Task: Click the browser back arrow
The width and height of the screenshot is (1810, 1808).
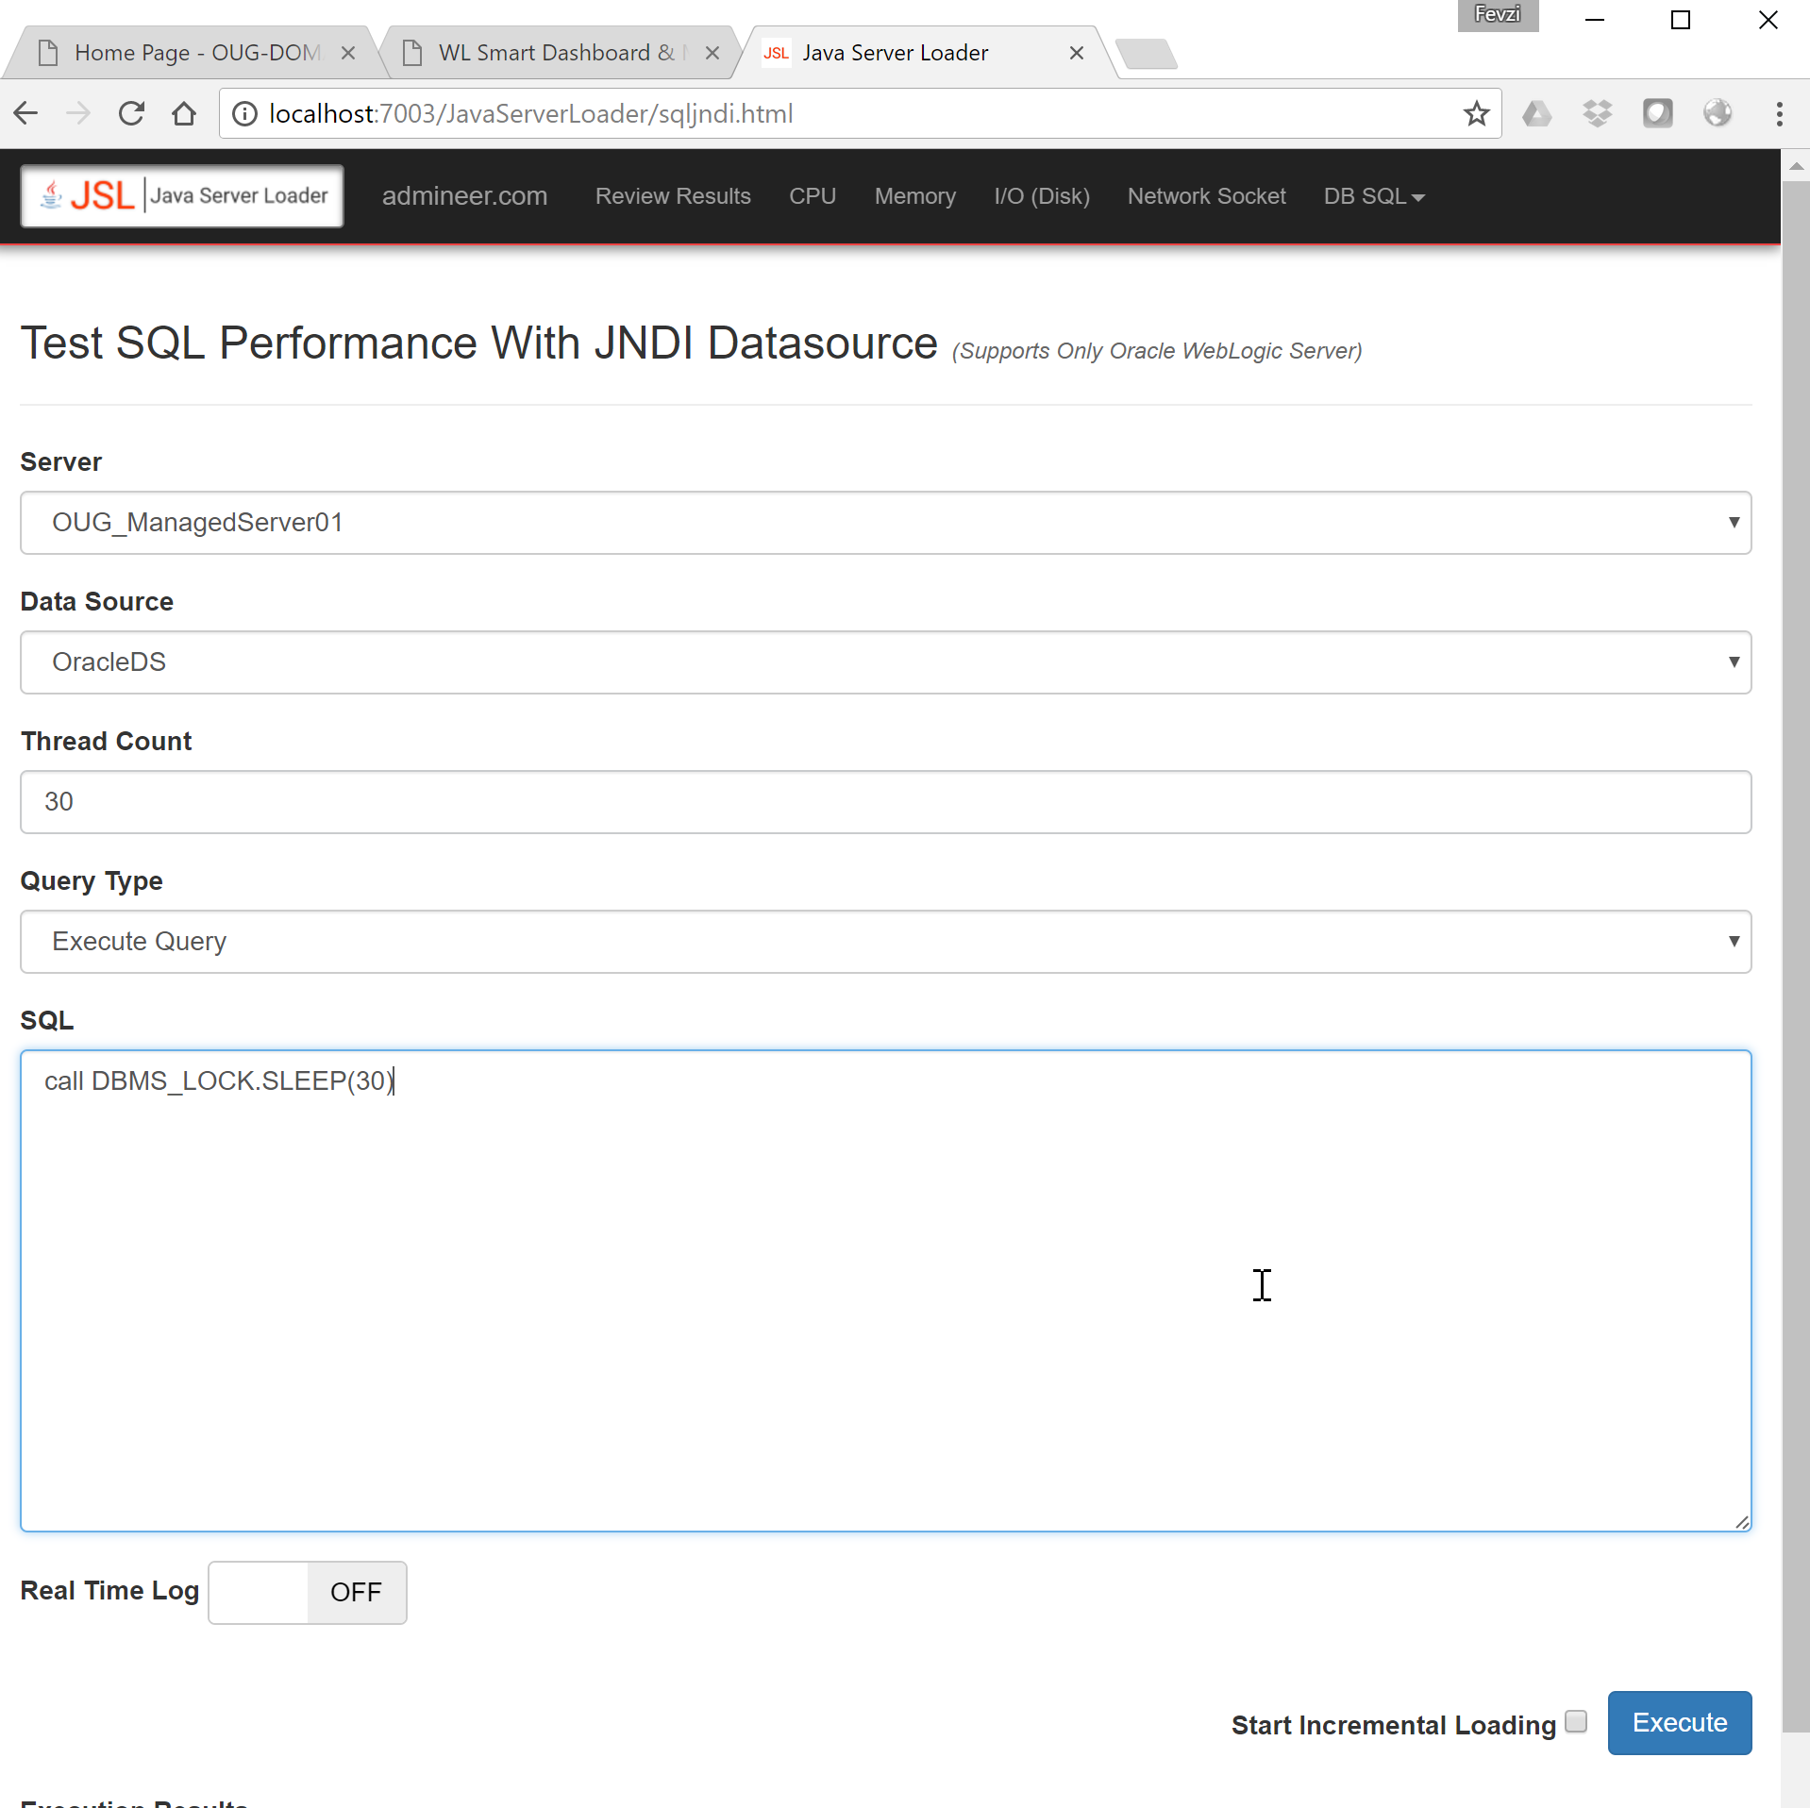Action: (26, 114)
